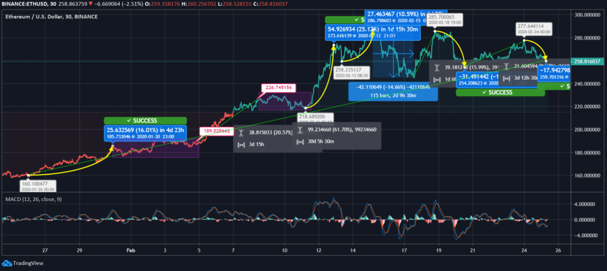Click 280.000000 on the price axis

click(587, 38)
